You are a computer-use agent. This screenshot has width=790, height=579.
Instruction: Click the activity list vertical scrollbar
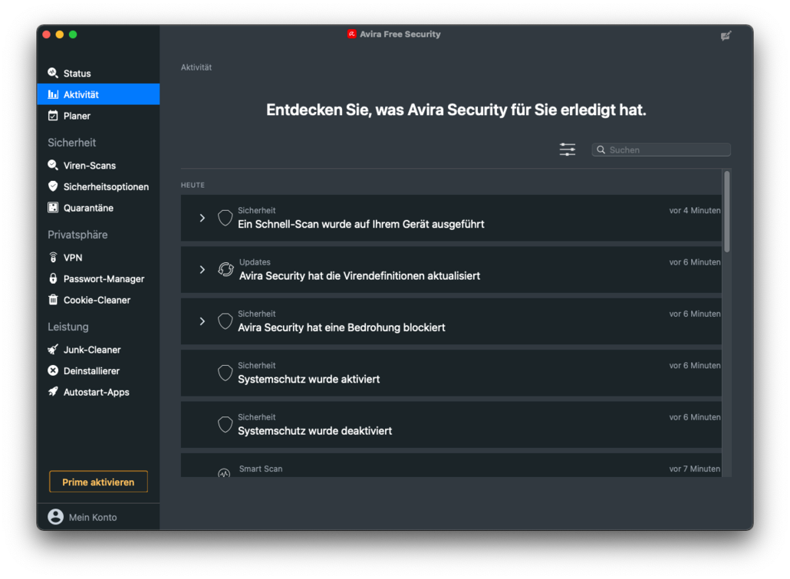point(726,212)
